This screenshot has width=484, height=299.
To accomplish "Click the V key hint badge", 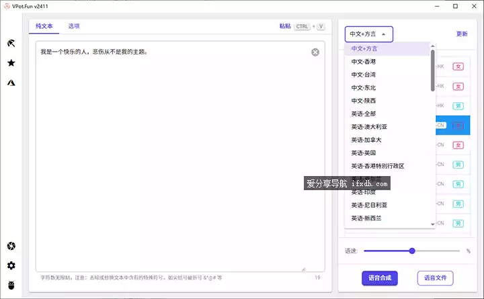I will coord(321,26).
